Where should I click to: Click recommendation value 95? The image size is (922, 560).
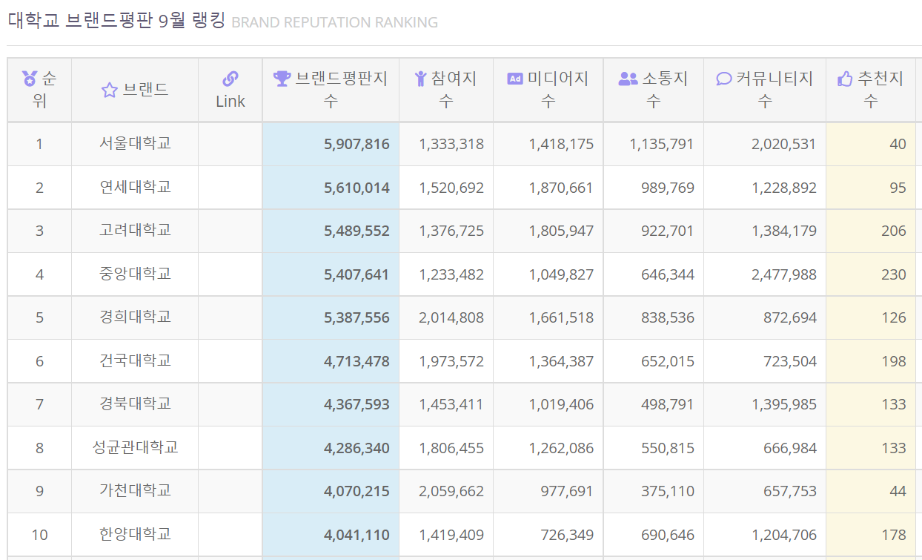(898, 188)
